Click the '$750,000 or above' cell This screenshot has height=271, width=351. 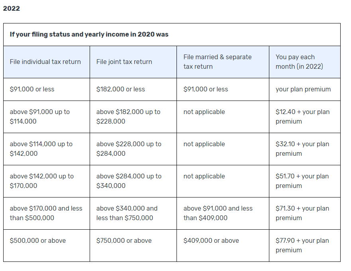(124, 240)
